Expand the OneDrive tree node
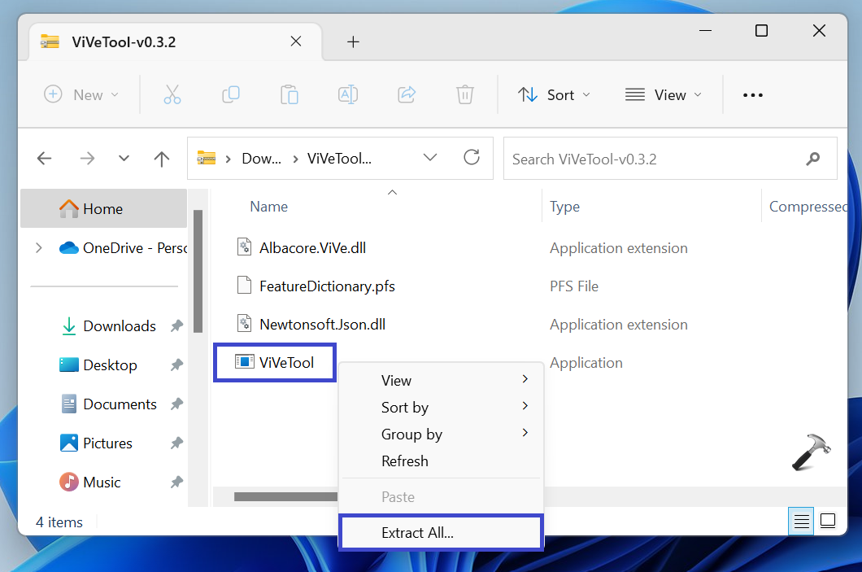Screen dimensions: 862x572 click(38, 248)
